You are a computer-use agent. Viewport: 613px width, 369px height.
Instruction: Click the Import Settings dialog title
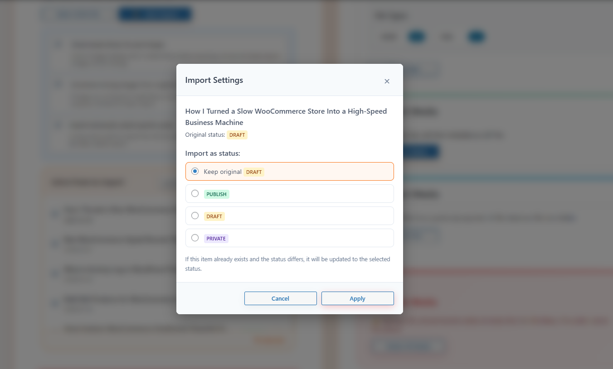214,80
